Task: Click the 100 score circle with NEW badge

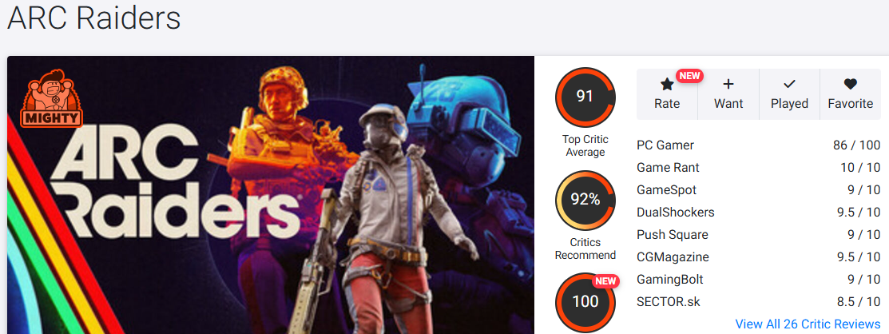Action: [x=585, y=302]
